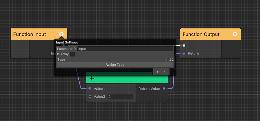Click the Parameter 0 label
The width and height of the screenshot is (260, 121).
coord(66,49)
